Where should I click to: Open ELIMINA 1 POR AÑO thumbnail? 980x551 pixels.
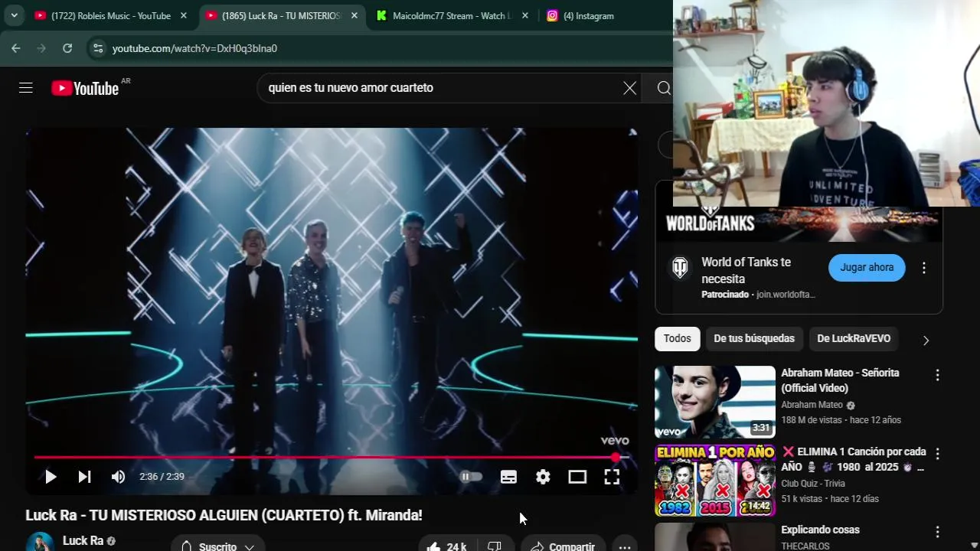point(715,481)
